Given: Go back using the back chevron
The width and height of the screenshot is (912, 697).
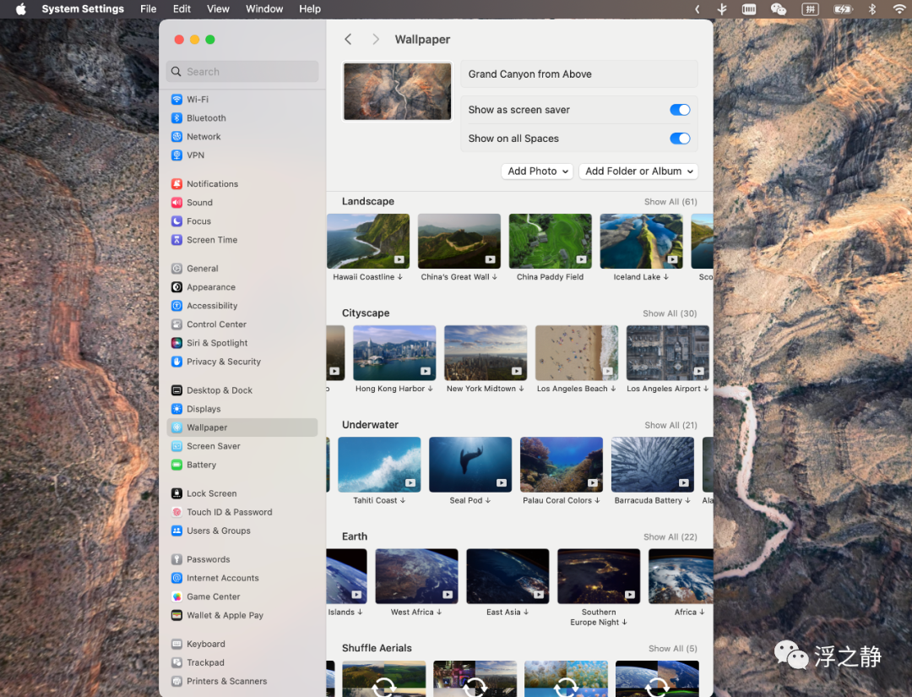Looking at the screenshot, I should pos(348,39).
